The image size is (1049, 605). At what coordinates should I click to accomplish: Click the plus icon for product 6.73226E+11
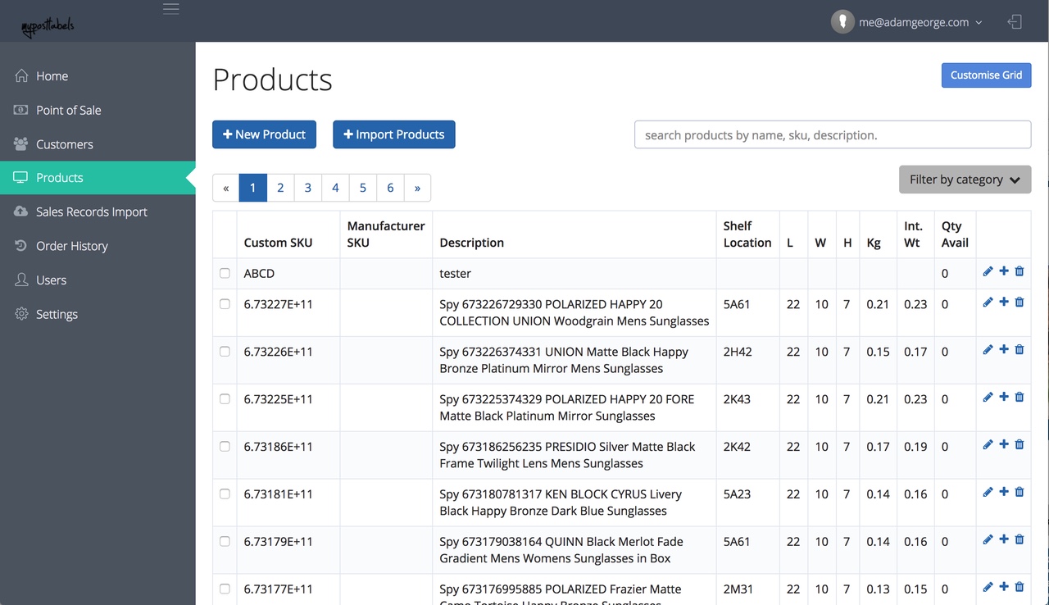[1004, 350]
